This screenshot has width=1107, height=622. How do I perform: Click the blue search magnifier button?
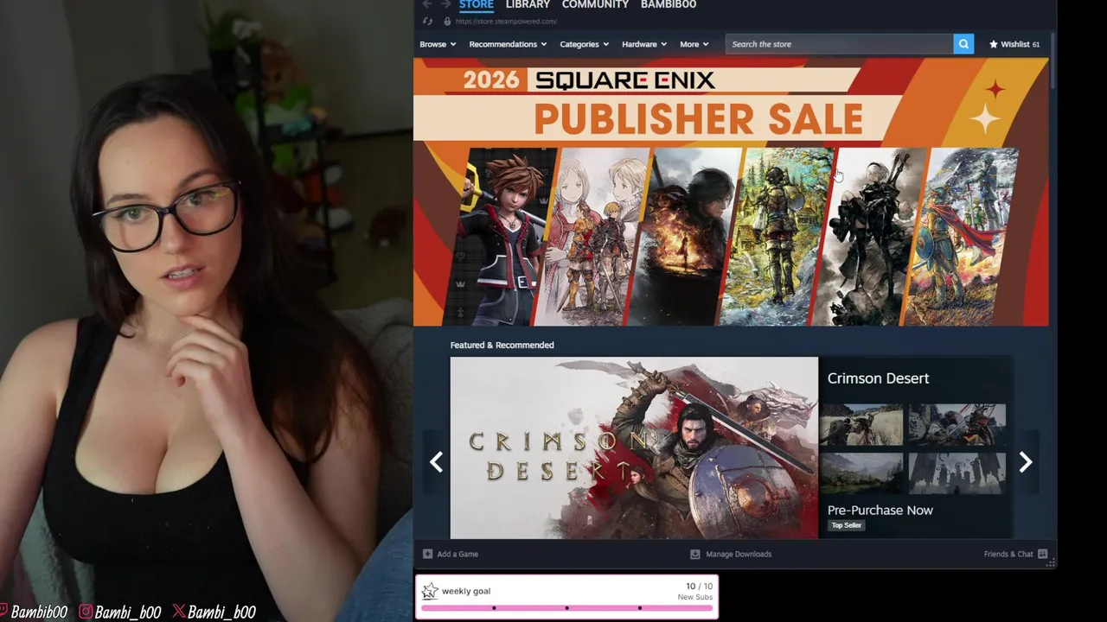(x=963, y=44)
